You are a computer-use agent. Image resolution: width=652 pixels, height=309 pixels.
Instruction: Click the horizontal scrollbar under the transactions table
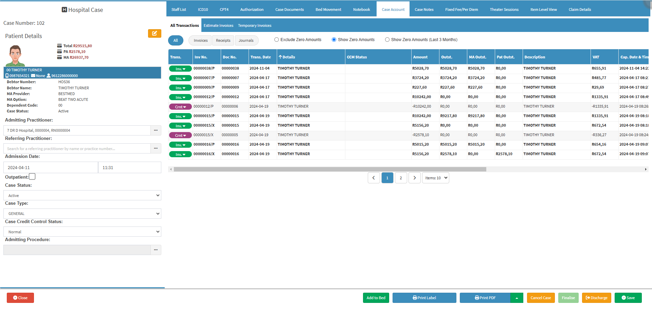[329, 169]
